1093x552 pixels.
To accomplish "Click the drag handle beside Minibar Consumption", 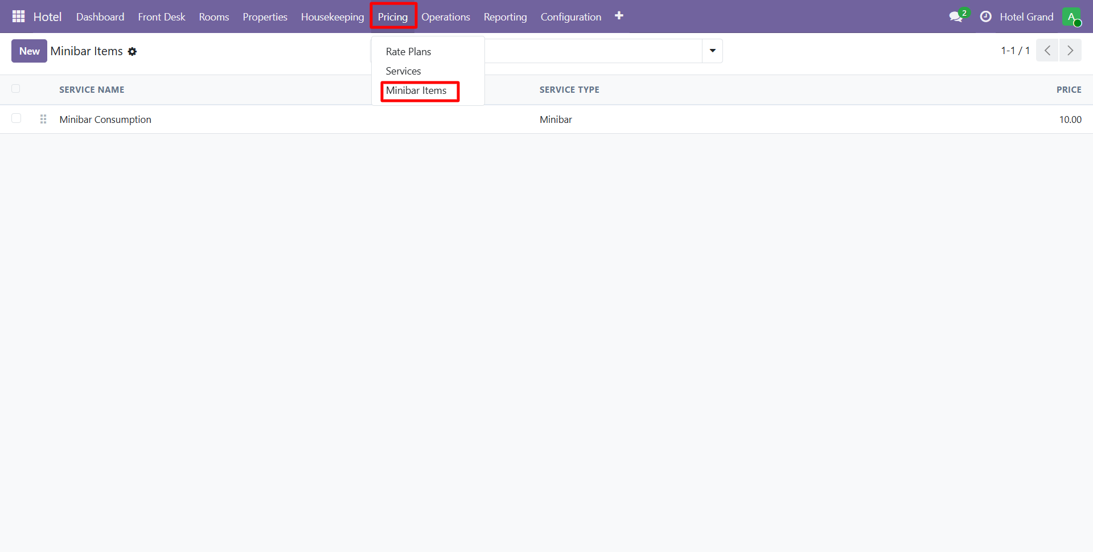I will click(x=43, y=120).
